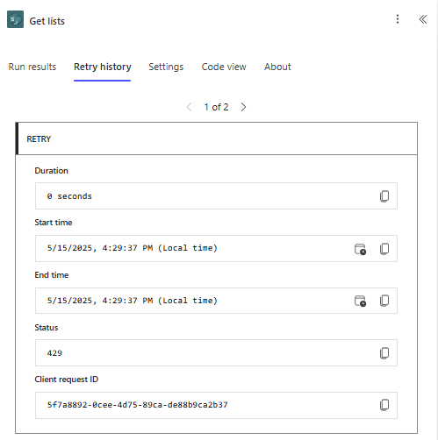The width and height of the screenshot is (438, 440).
Task: Switch to the Run results tab
Action: click(32, 67)
